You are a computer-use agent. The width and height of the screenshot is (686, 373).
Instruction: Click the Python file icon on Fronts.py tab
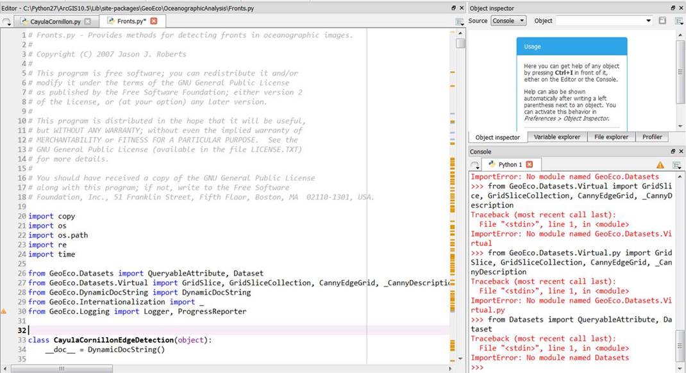[111, 21]
